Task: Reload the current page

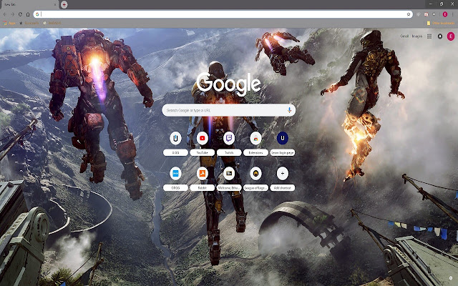Action: [x=20, y=14]
